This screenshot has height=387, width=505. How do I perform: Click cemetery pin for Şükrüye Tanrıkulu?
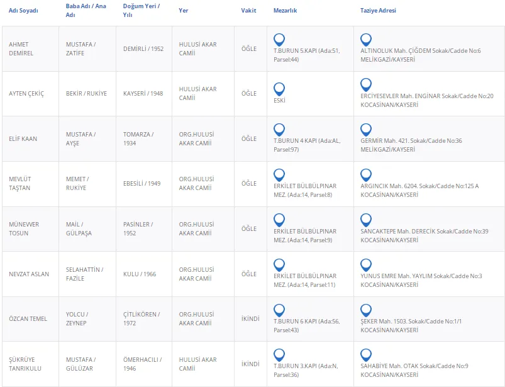(279, 355)
